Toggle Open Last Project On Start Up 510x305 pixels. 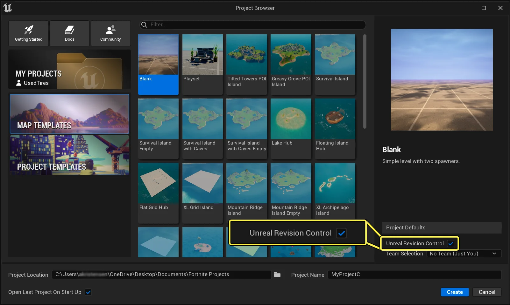point(88,292)
